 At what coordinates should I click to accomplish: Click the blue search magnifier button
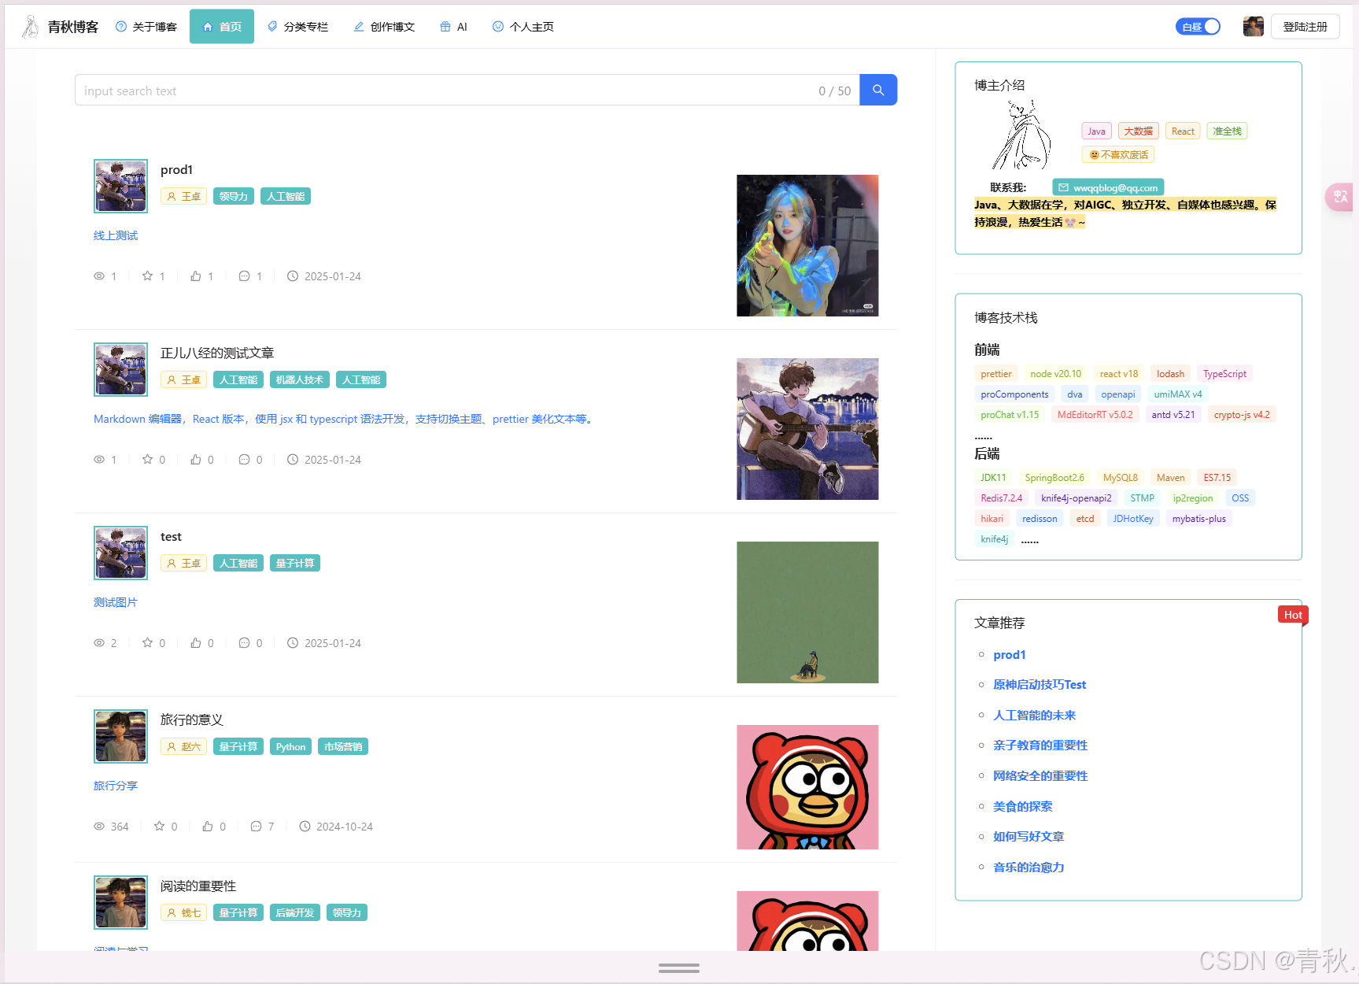[878, 91]
